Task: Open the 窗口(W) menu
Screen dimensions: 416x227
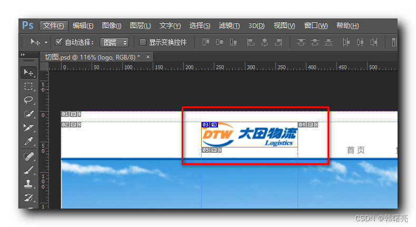Action: (x=316, y=25)
